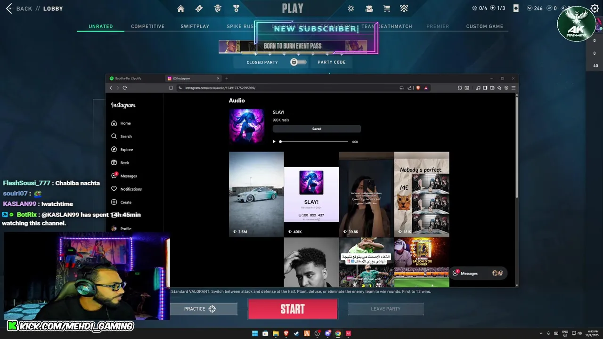Open the Premier backpack icon in top bar
The image size is (603, 339).
[x=369, y=8]
